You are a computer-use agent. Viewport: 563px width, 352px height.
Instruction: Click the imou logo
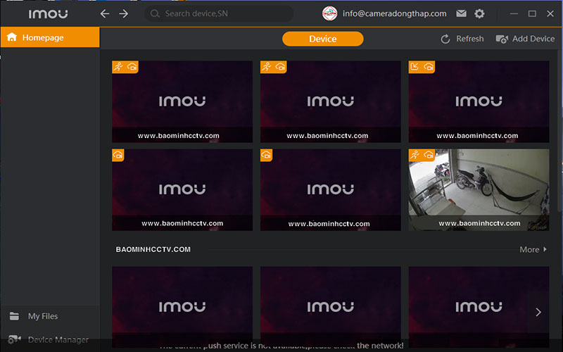click(x=48, y=13)
